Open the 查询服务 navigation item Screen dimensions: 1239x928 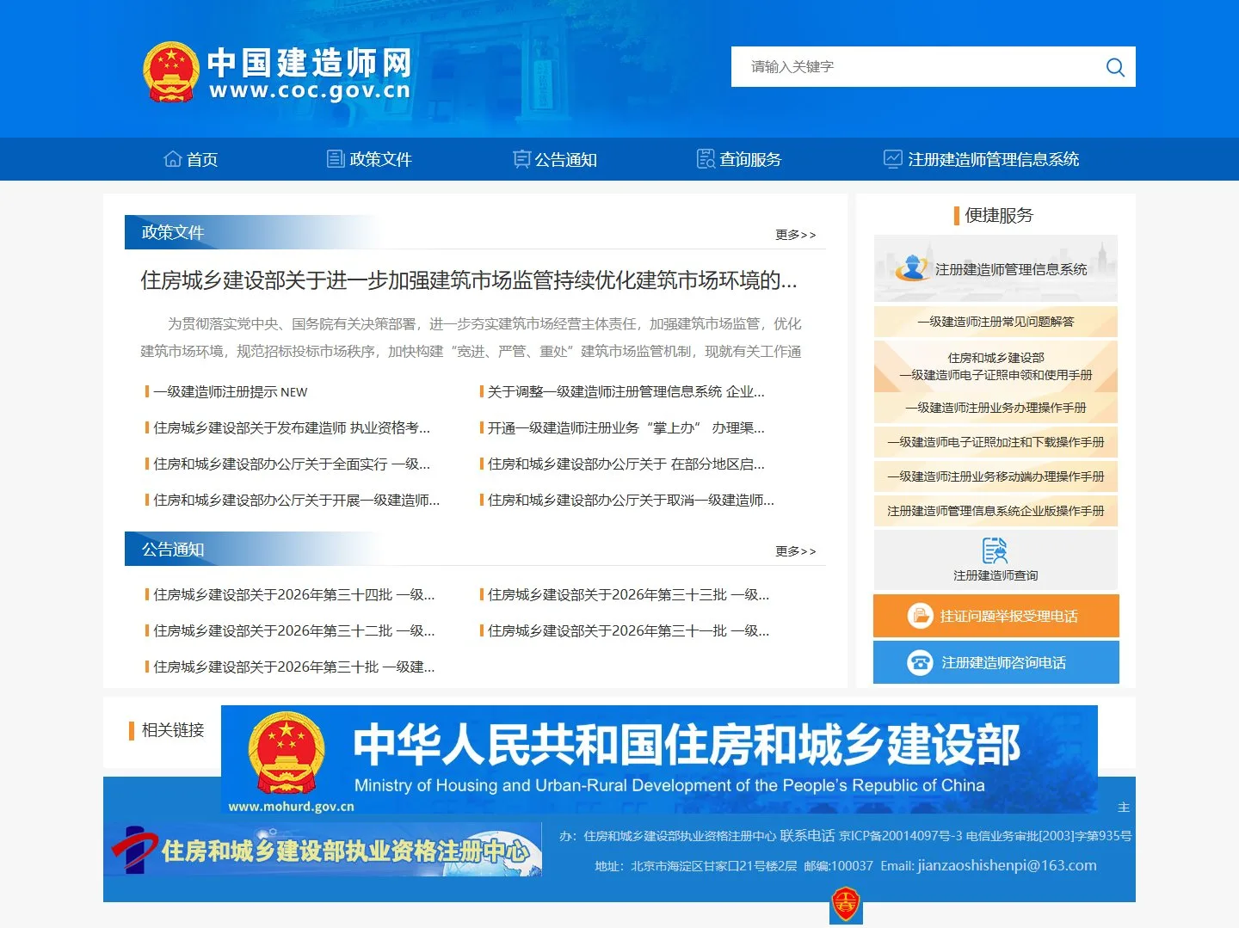coord(739,159)
